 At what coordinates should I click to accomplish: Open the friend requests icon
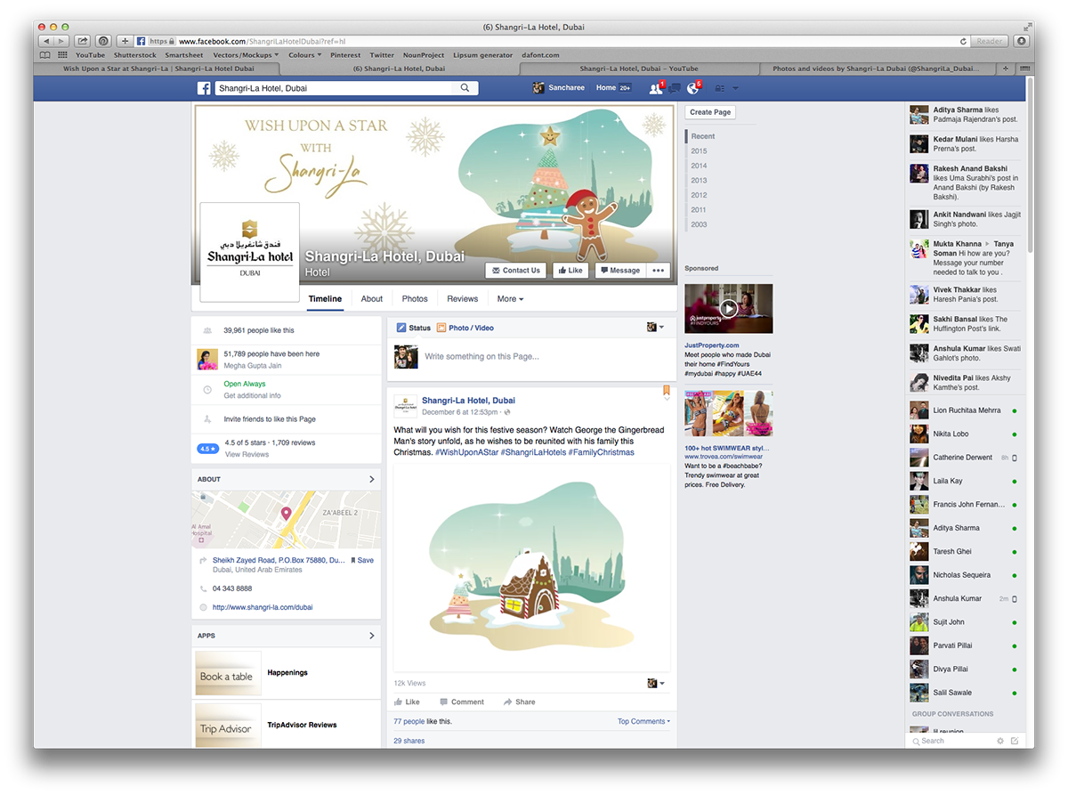[656, 88]
